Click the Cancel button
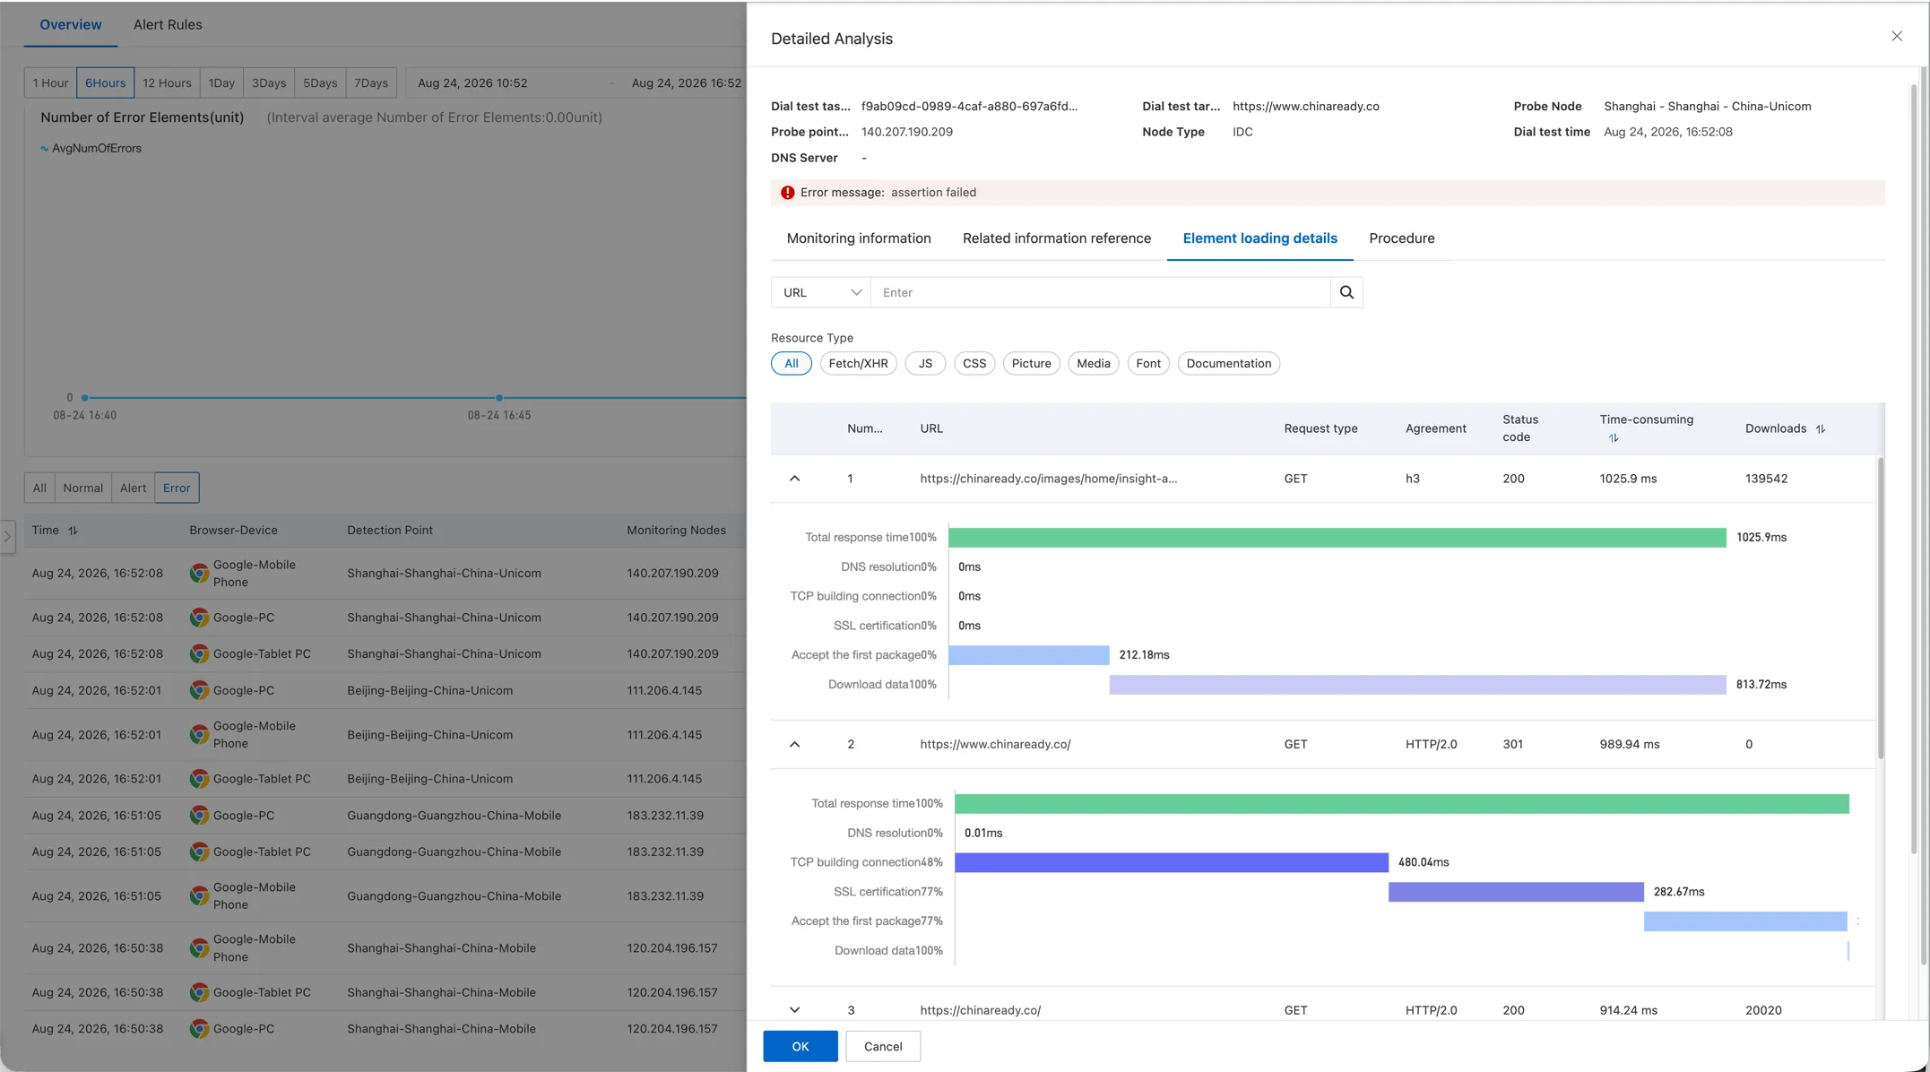This screenshot has height=1072, width=1930. (x=883, y=1046)
